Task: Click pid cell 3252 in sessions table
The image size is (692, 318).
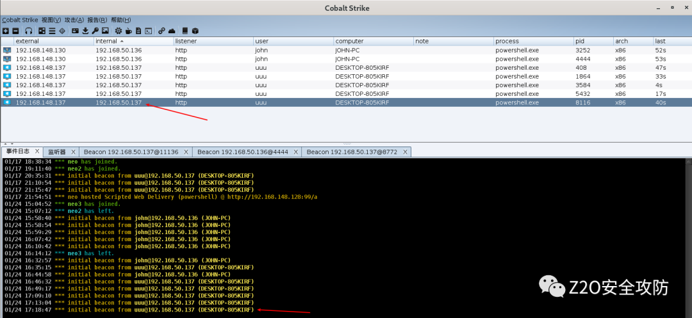Action: click(593, 50)
